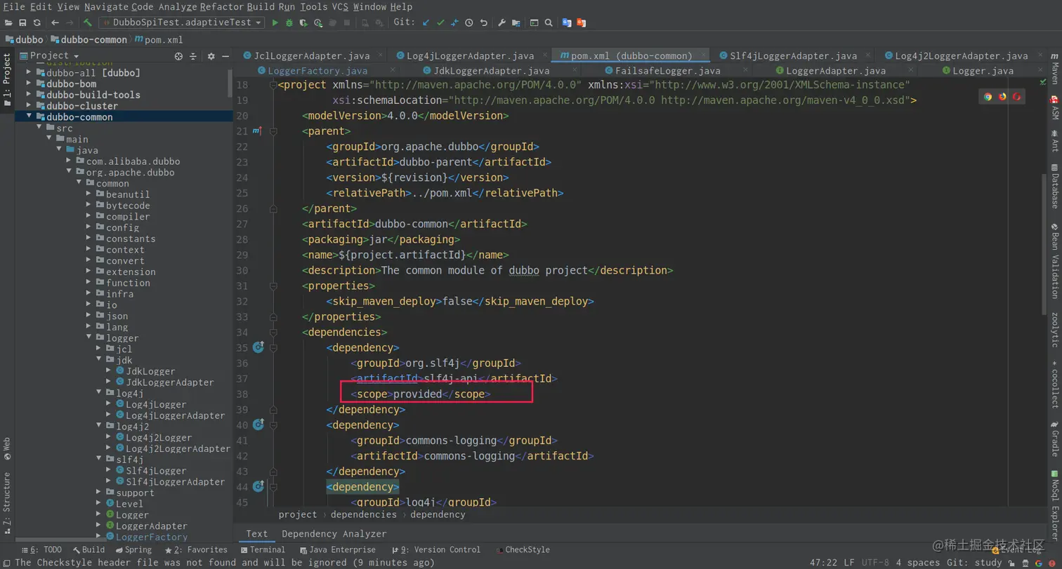Image resolution: width=1062 pixels, height=569 pixels.
Task: Open the Refactor menu
Action: [221, 6]
